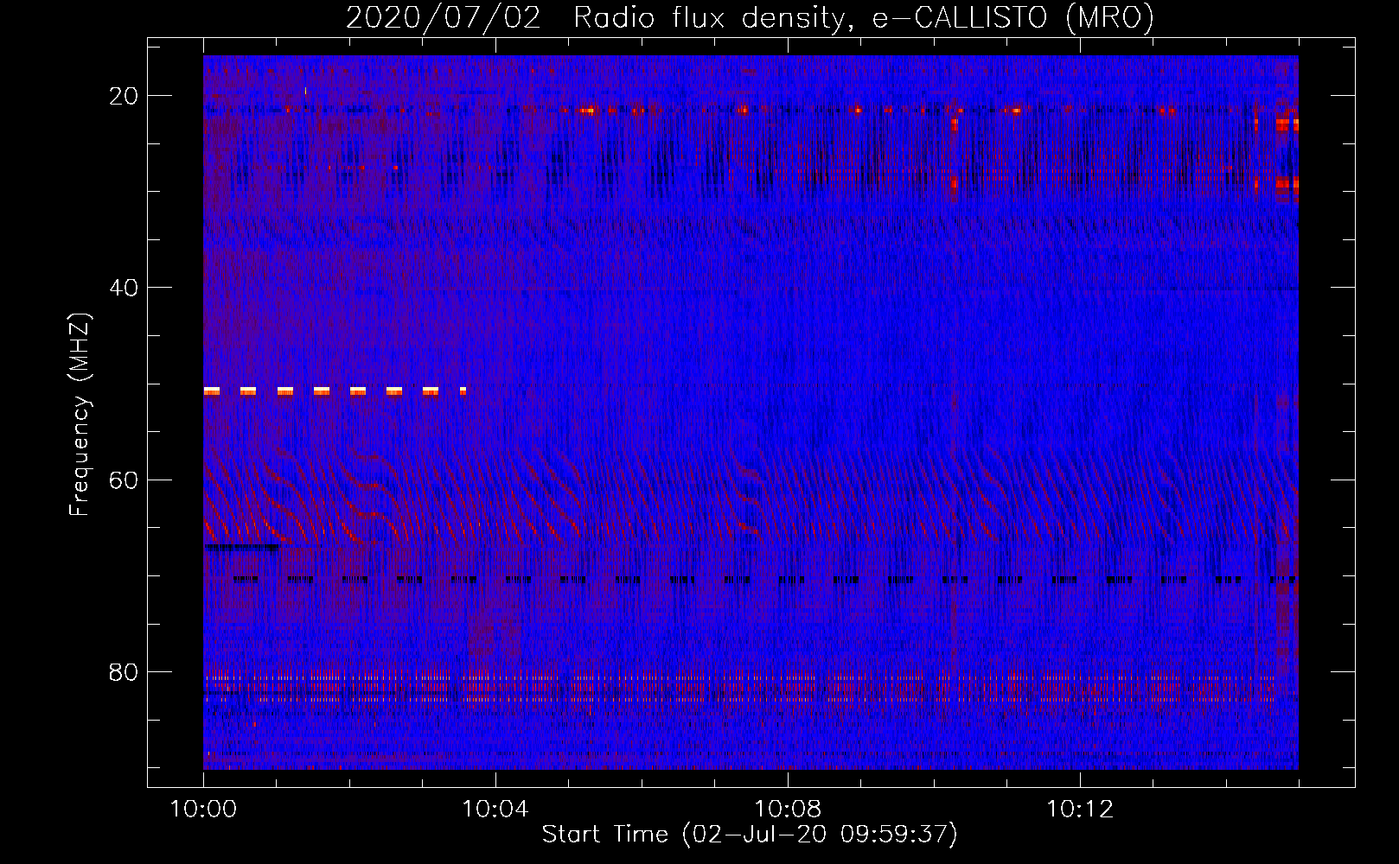Click the 40 MHz frequency tick label
The image size is (1399, 864).
pos(124,288)
